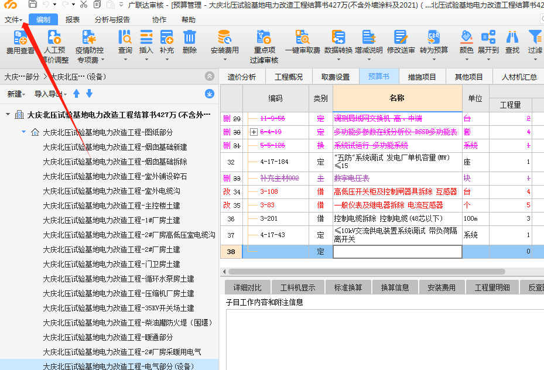Move project down with blue down arrow

click(89, 94)
